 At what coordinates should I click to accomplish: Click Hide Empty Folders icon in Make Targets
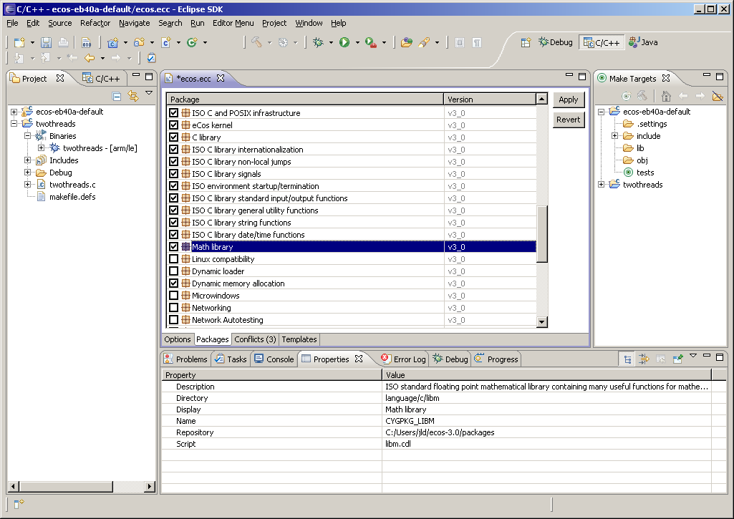click(x=717, y=97)
